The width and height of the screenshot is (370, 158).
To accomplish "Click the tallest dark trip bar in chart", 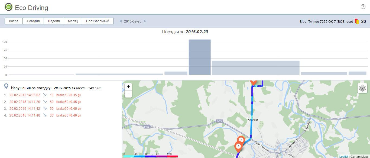I will 199,57.
